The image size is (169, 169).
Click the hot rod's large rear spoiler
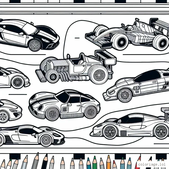click(x=106, y=58)
